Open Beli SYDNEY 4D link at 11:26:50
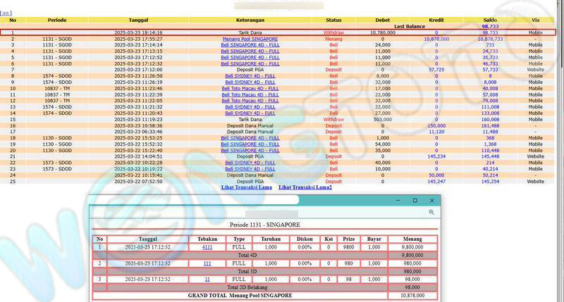 (x=250, y=76)
